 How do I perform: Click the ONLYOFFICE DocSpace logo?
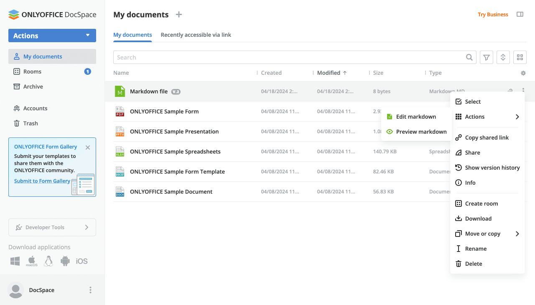coord(52,15)
